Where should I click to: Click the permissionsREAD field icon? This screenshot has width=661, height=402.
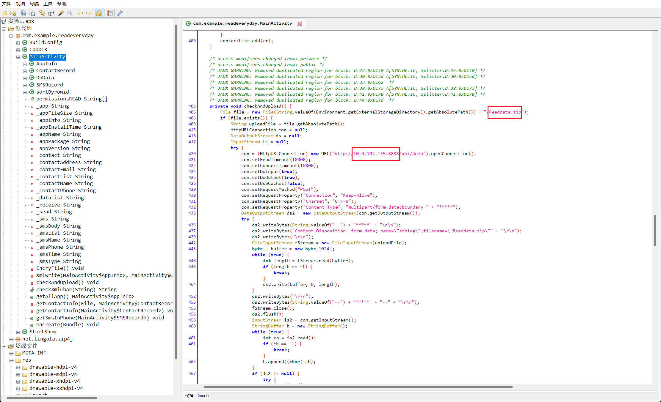[x=32, y=99]
